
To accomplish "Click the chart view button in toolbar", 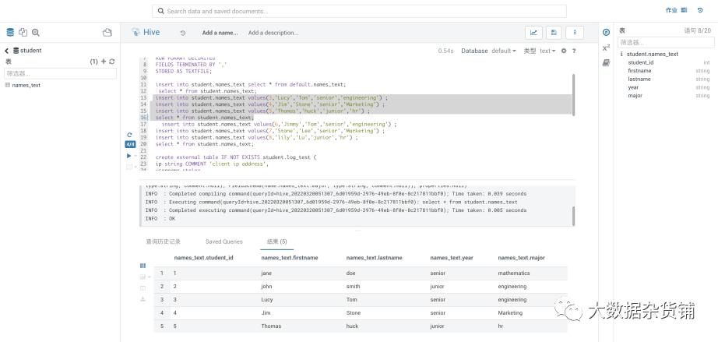I will (534, 33).
